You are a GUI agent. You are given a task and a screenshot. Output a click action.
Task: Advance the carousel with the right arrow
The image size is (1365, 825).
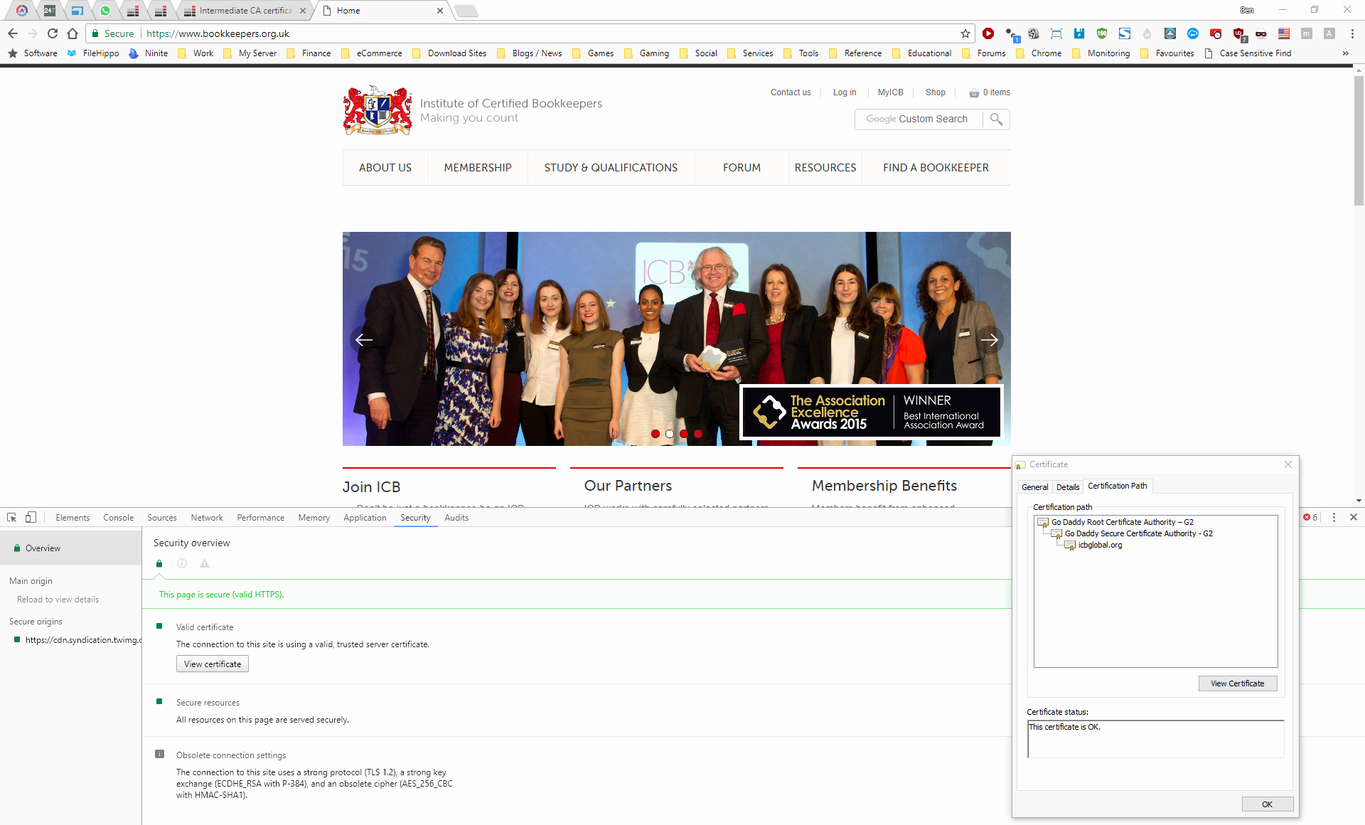pyautogui.click(x=990, y=340)
